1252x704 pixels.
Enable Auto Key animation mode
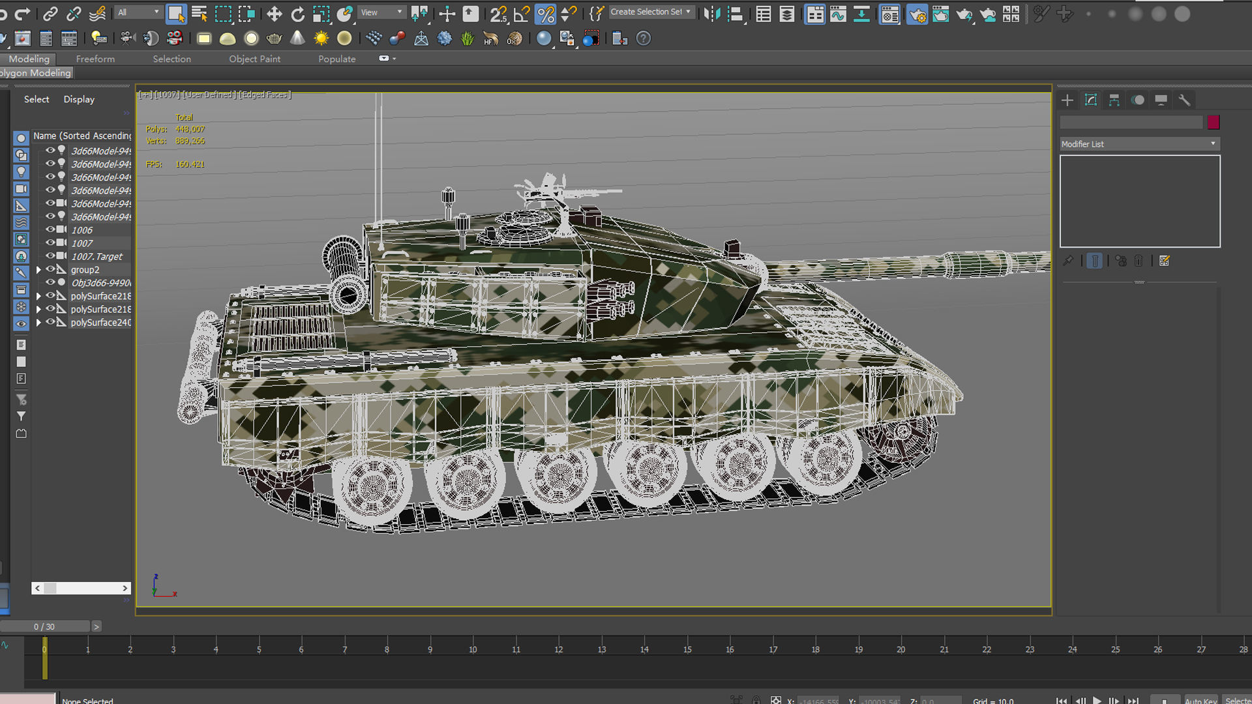1203,700
